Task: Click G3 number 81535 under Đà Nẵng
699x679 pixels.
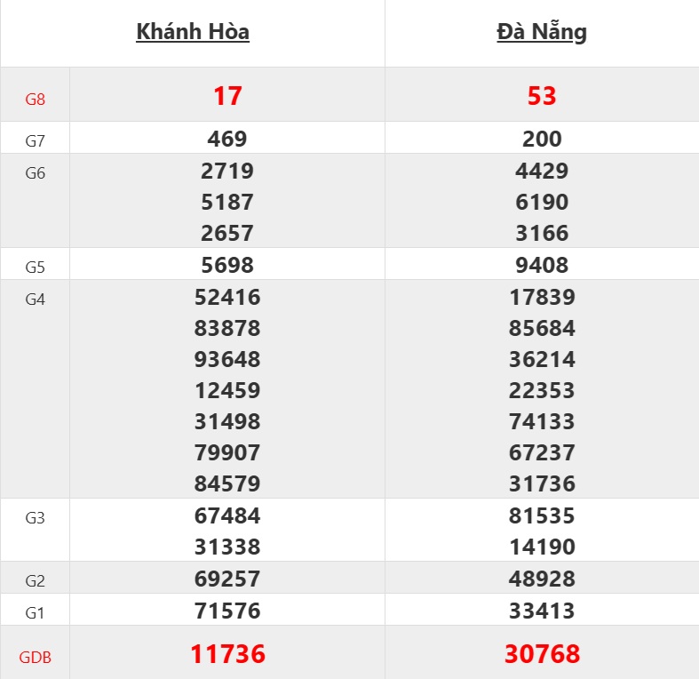Action: pyautogui.click(x=542, y=515)
